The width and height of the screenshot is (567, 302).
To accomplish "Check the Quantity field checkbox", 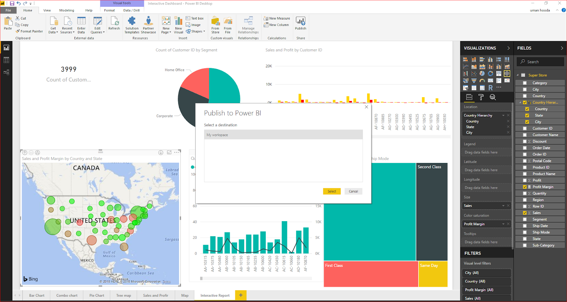I will [525, 193].
